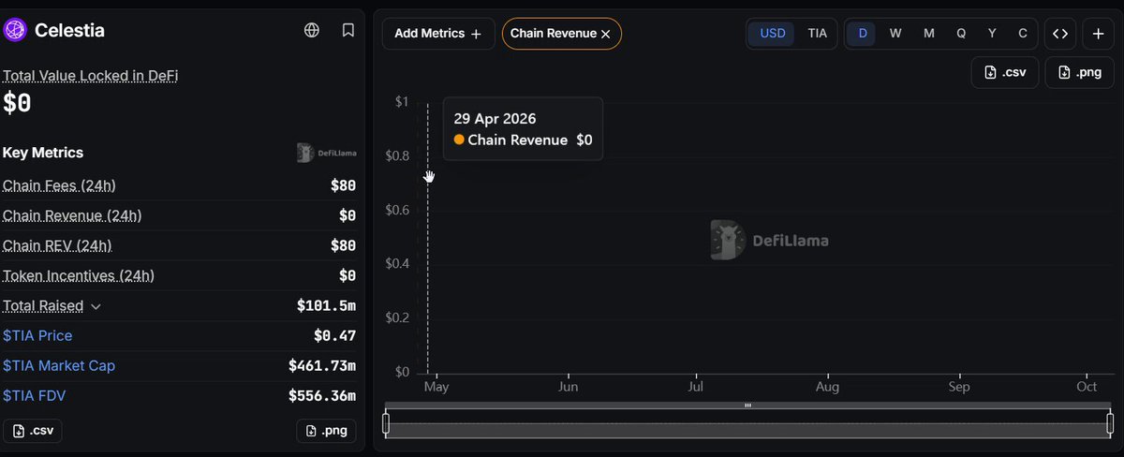Switch denomination to TIA
This screenshot has width=1124, height=457.
[818, 34]
